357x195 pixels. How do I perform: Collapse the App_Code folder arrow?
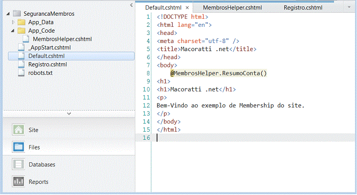coord(13,31)
